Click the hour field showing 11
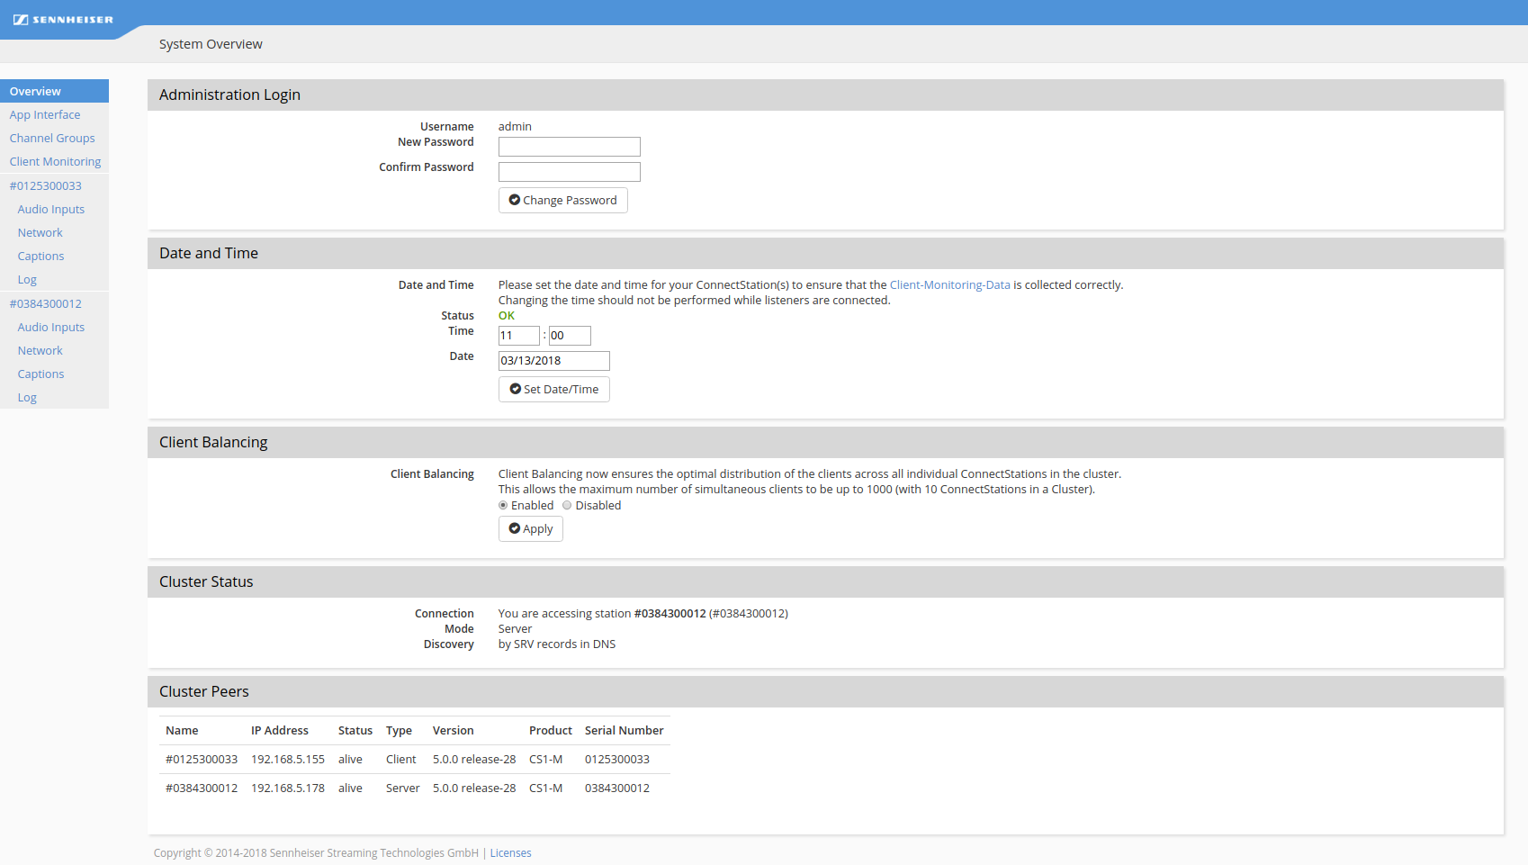Image resolution: width=1528 pixels, height=865 pixels. pos(518,336)
